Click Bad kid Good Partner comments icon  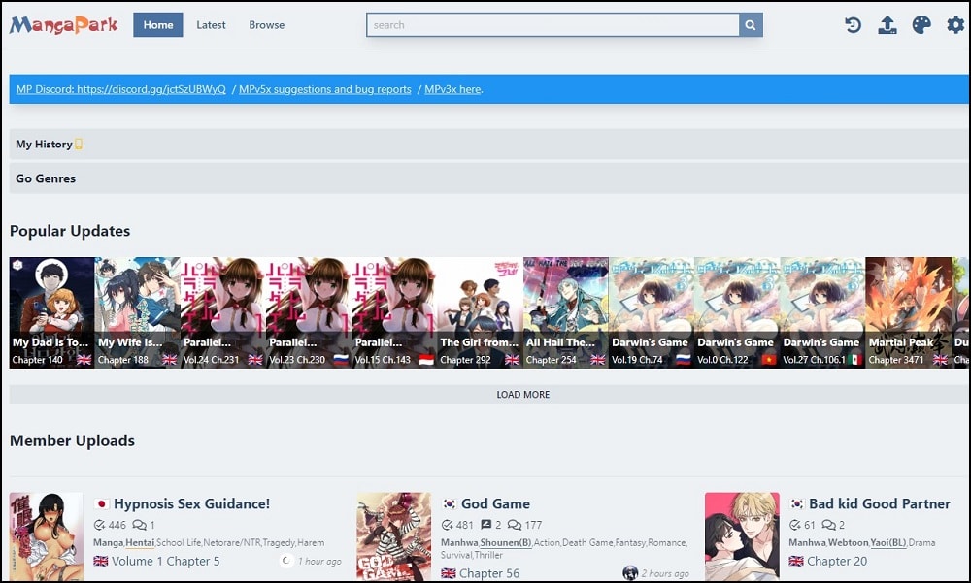[x=828, y=525]
